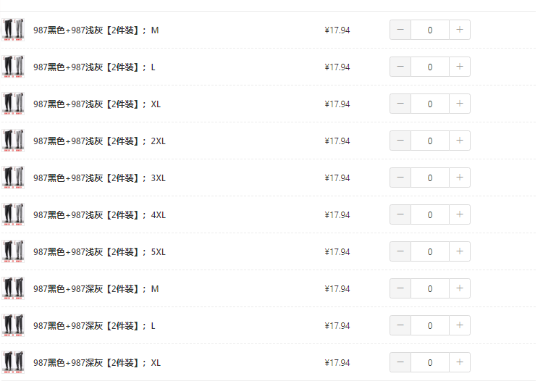The height and width of the screenshot is (384, 543).
Task: Add one to 987黑色+987浅灰 4XL quantity
Action: point(460,214)
